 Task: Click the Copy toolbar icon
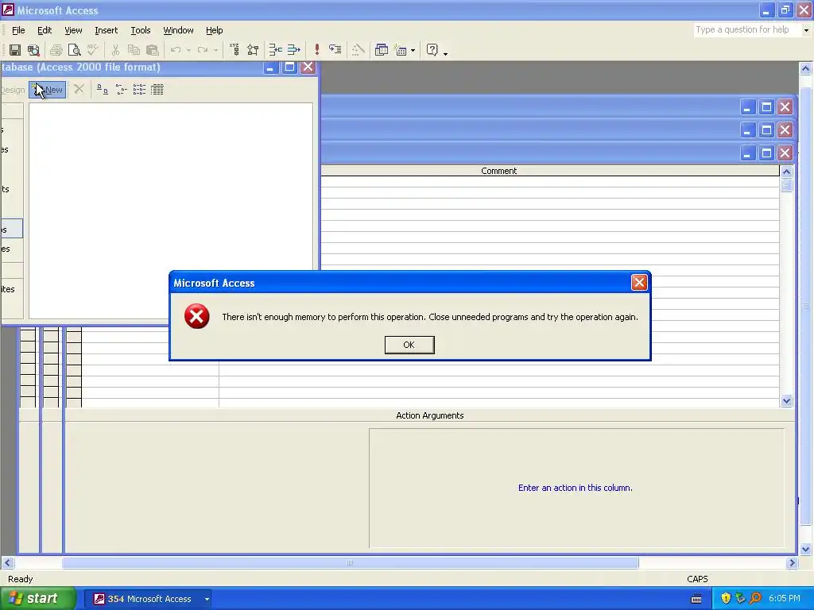coord(134,50)
